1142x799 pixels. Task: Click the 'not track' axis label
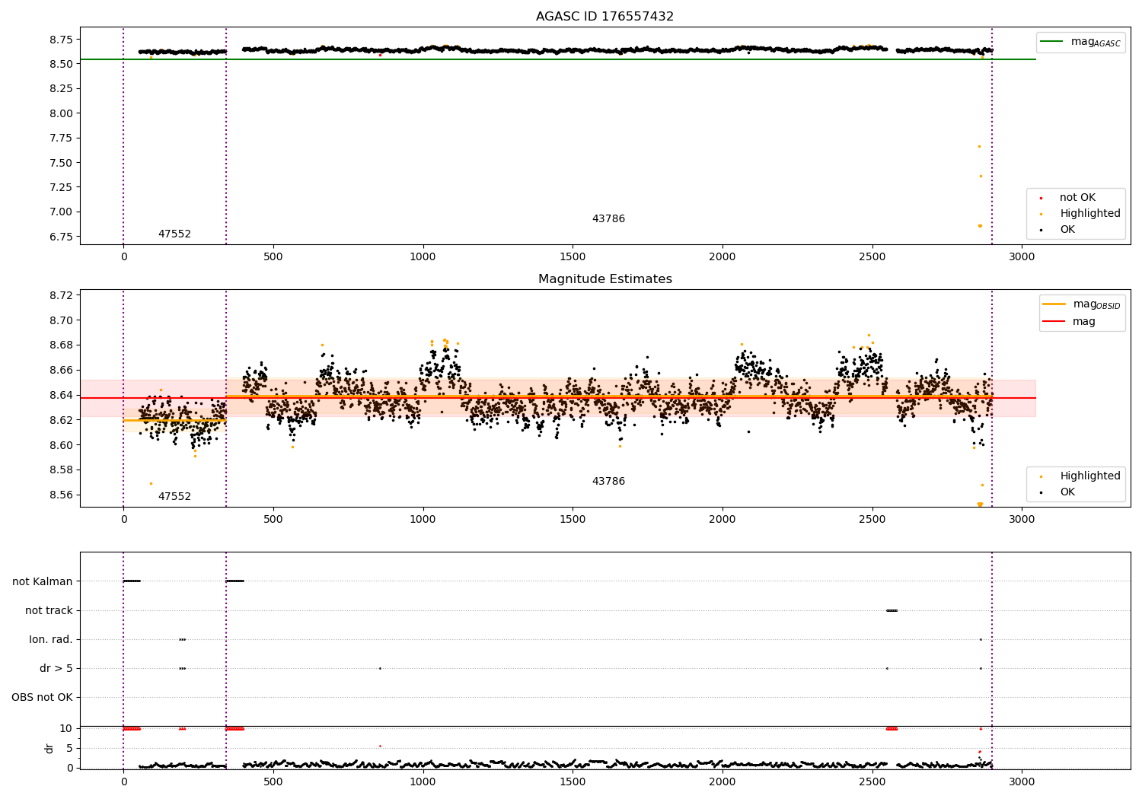coord(49,610)
